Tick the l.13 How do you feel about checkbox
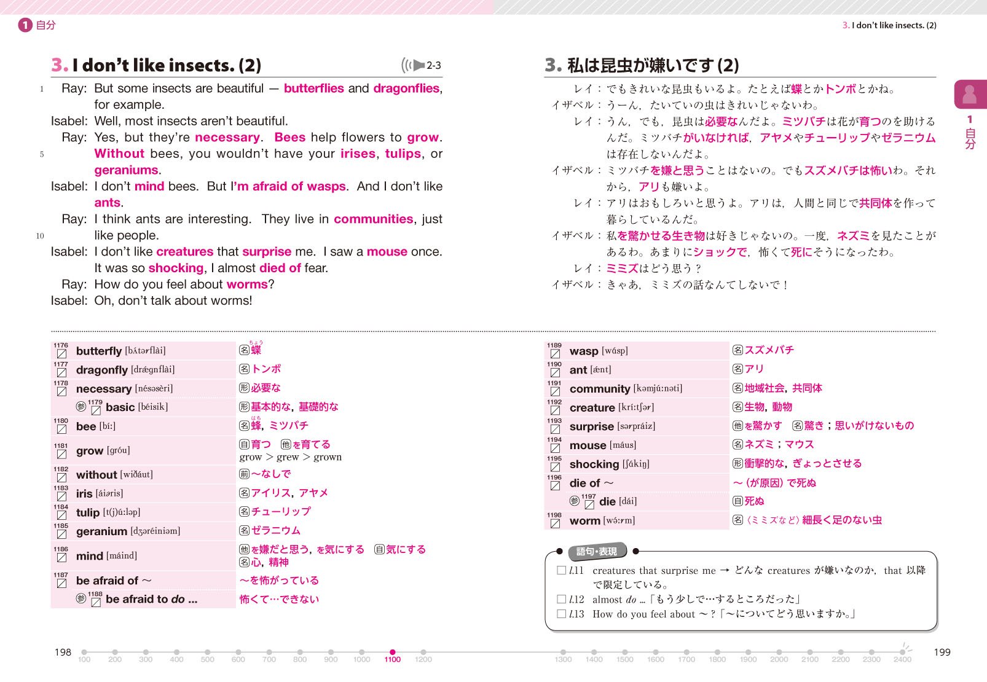Image resolution: width=987 pixels, height=682 pixels. coord(561,613)
